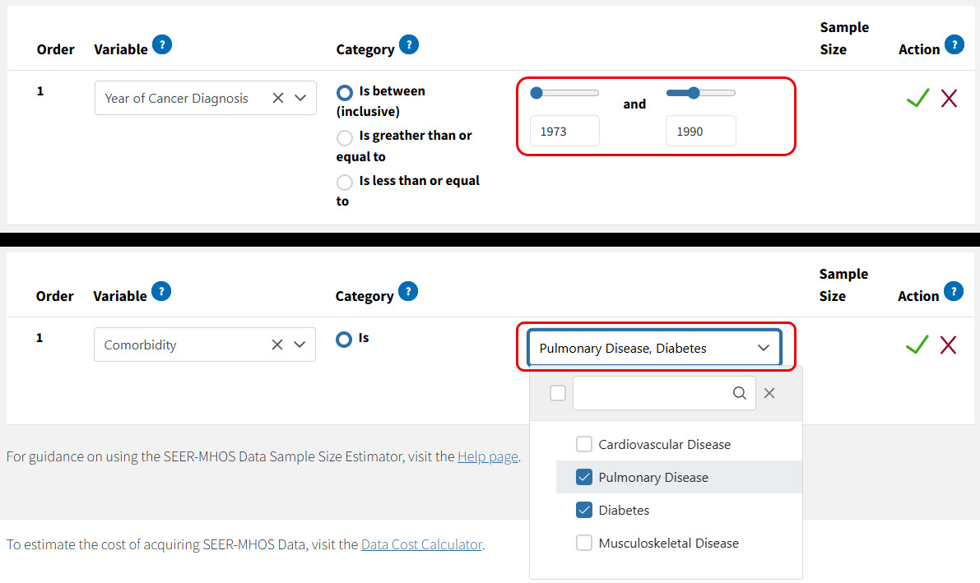Check the Cardiovascular Disease option
The height and width of the screenshot is (583, 980).
click(x=584, y=444)
